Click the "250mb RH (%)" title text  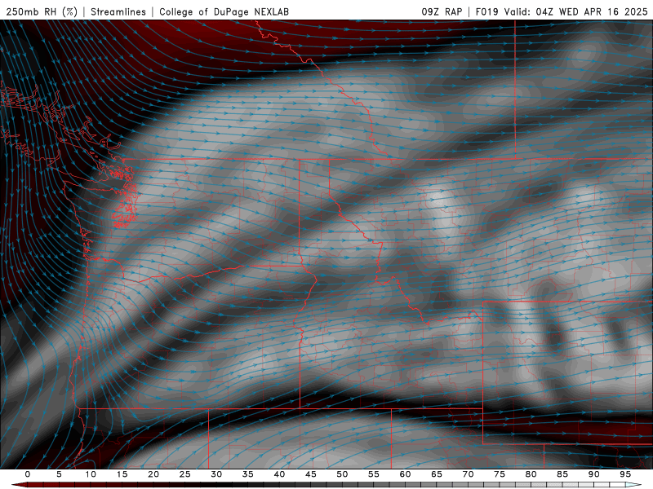pyautogui.click(x=42, y=11)
